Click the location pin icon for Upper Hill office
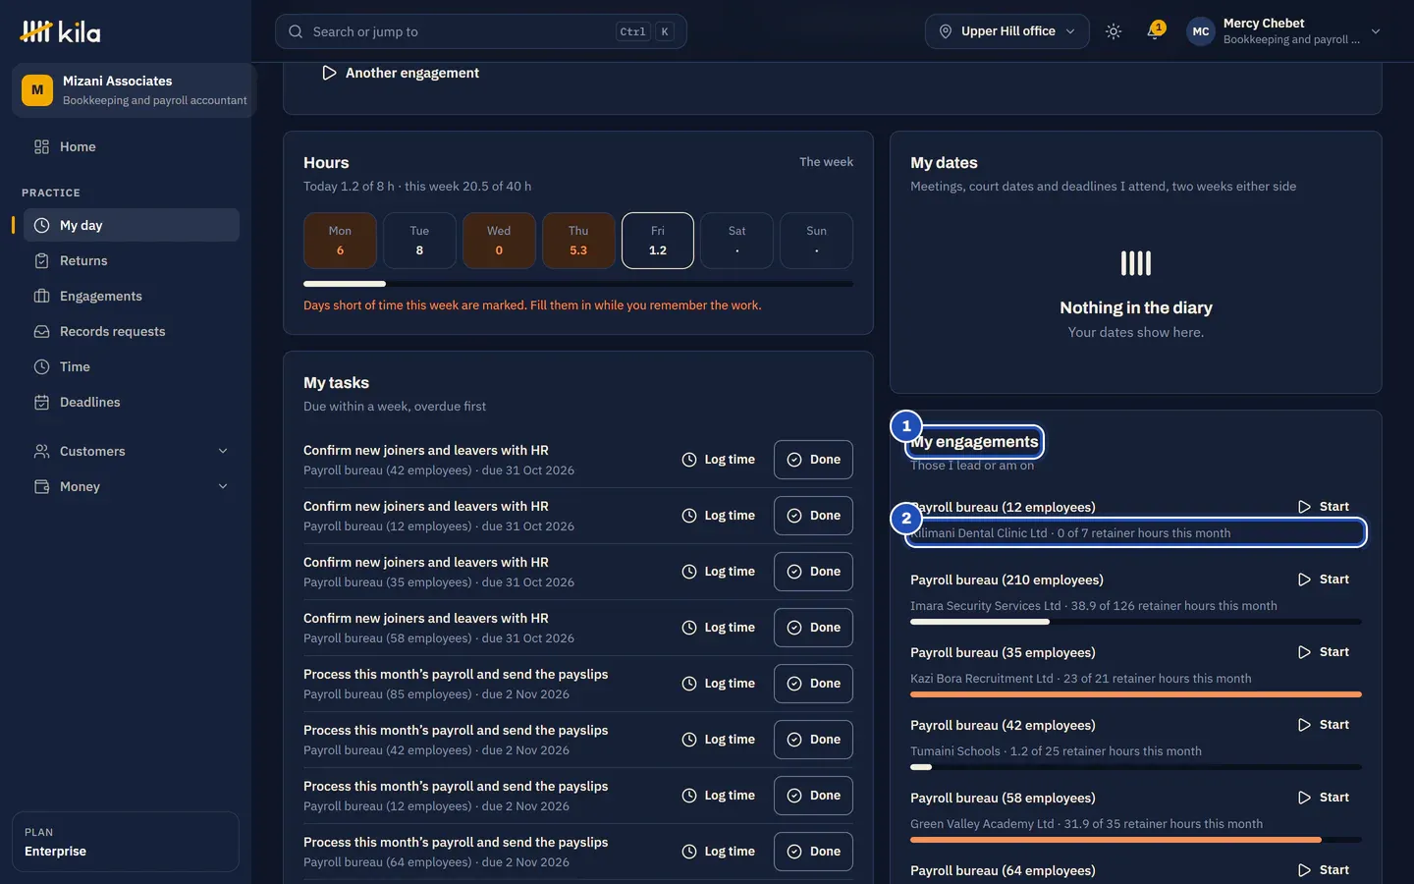The height and width of the screenshot is (884, 1414). tap(946, 31)
